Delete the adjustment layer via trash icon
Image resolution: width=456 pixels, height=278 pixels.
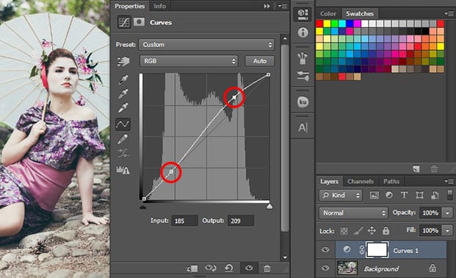click(267, 268)
